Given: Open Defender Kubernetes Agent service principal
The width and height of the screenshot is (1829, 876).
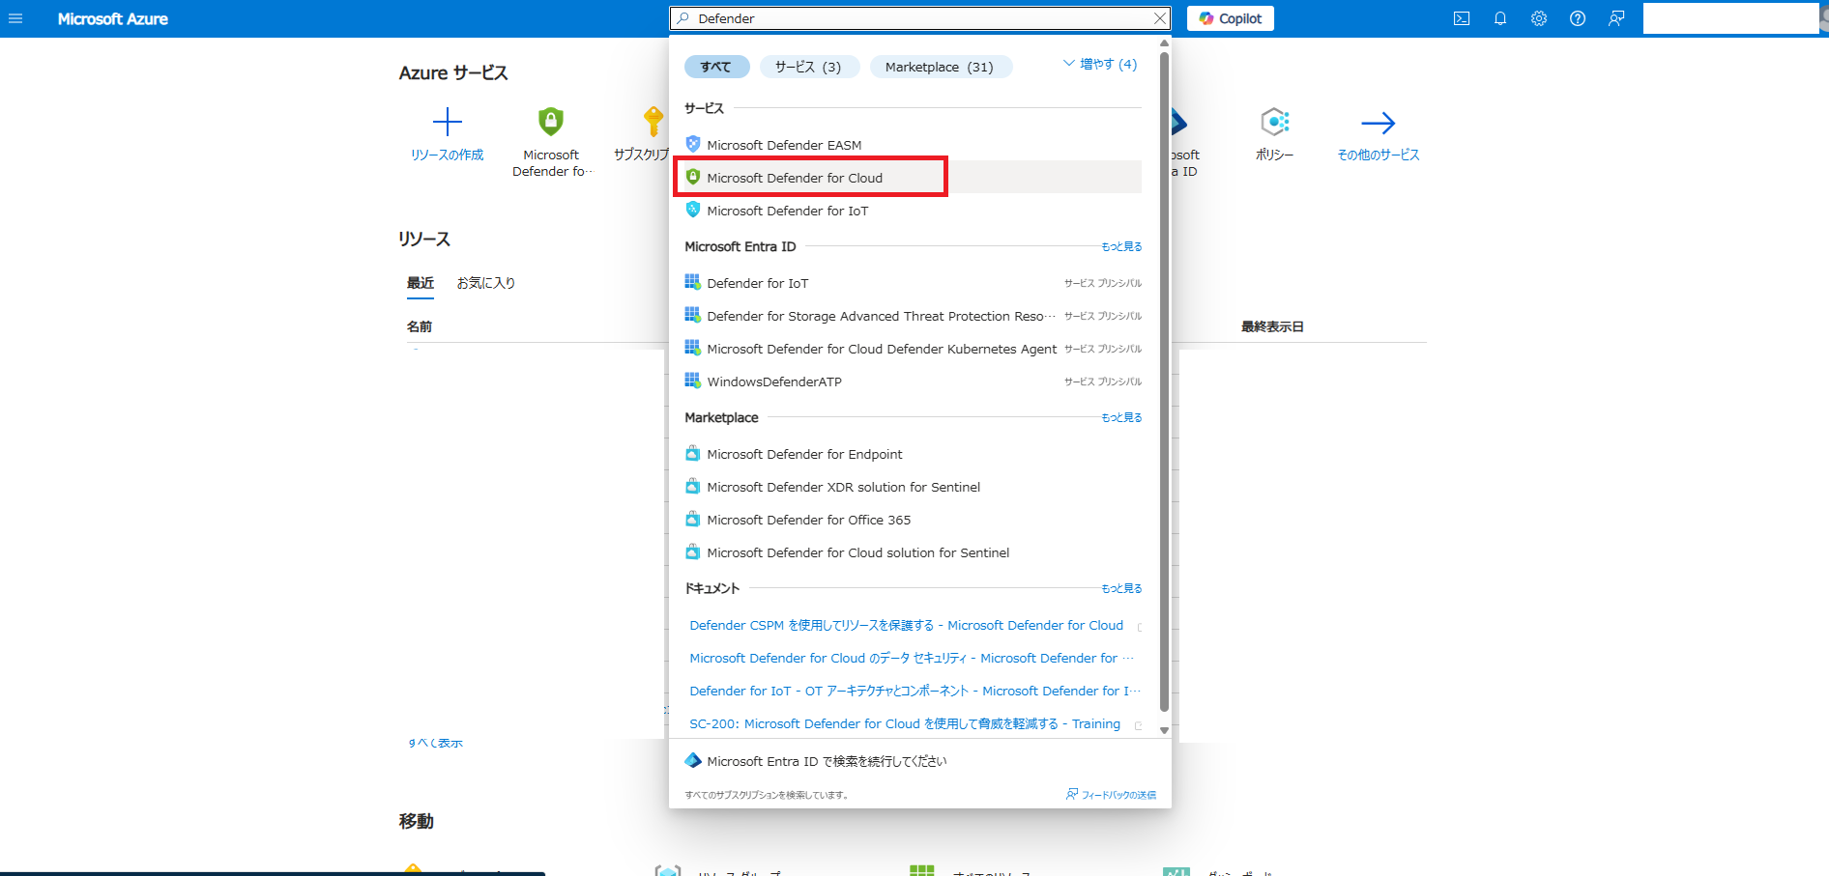Looking at the screenshot, I should tap(913, 349).
